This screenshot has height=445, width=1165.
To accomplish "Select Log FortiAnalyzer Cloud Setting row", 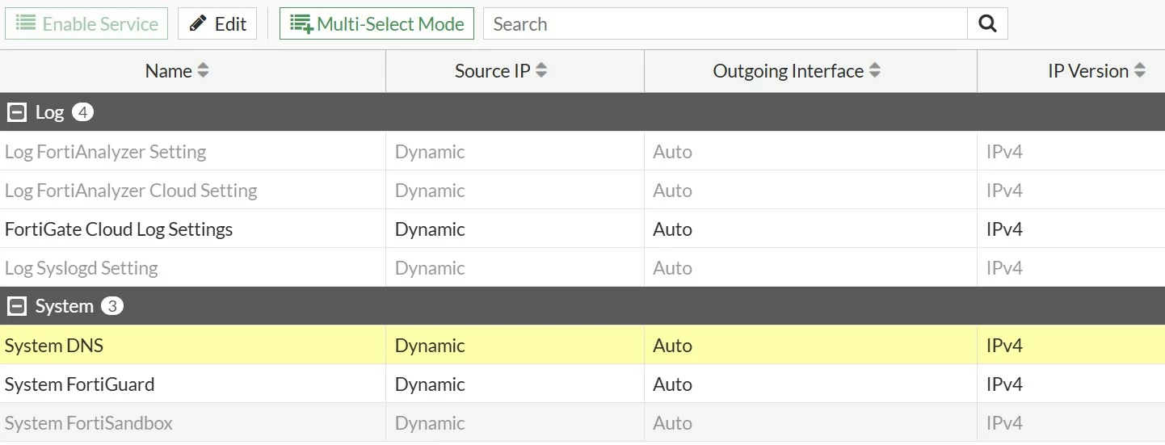I will 582,191.
